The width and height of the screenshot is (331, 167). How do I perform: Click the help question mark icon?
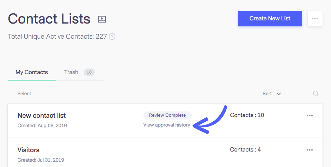point(112,37)
